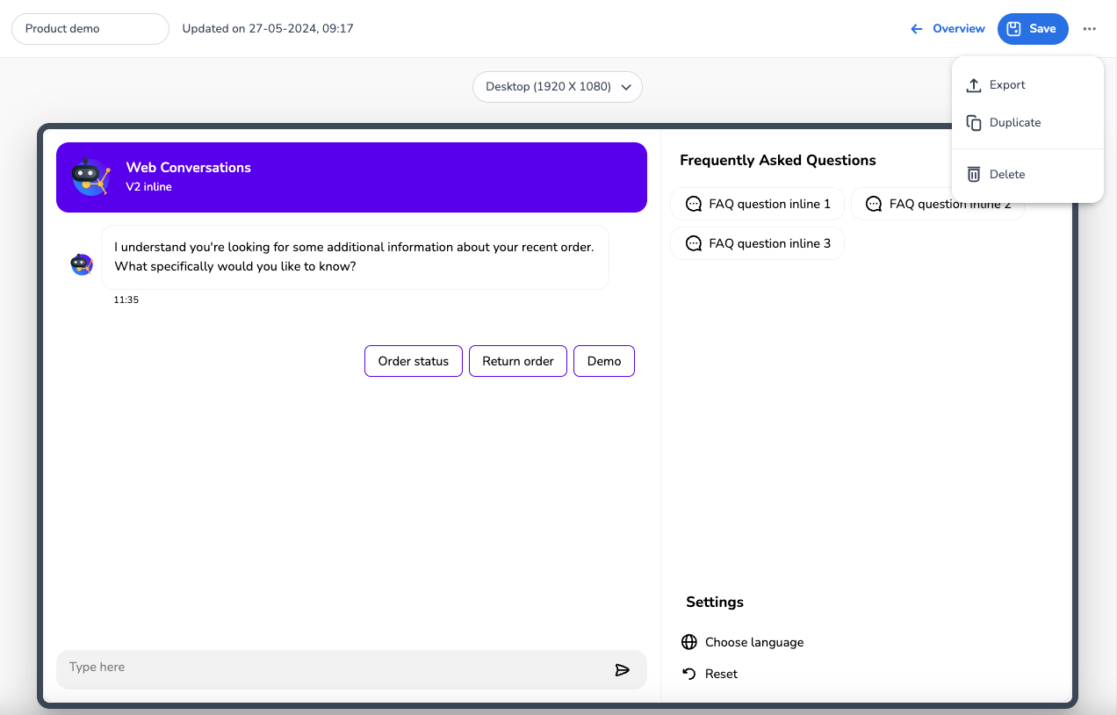Open FAQ question inline 1
This screenshot has width=1117, height=715.
tap(757, 204)
